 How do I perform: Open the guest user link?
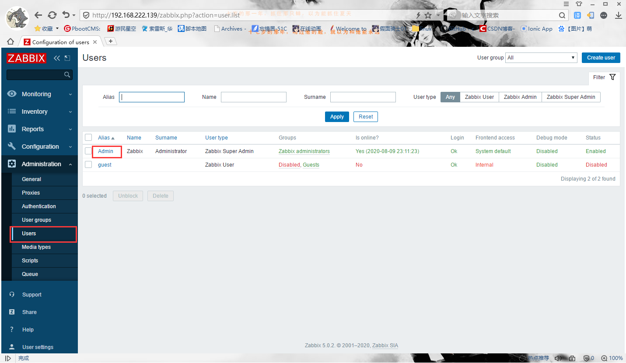click(105, 165)
